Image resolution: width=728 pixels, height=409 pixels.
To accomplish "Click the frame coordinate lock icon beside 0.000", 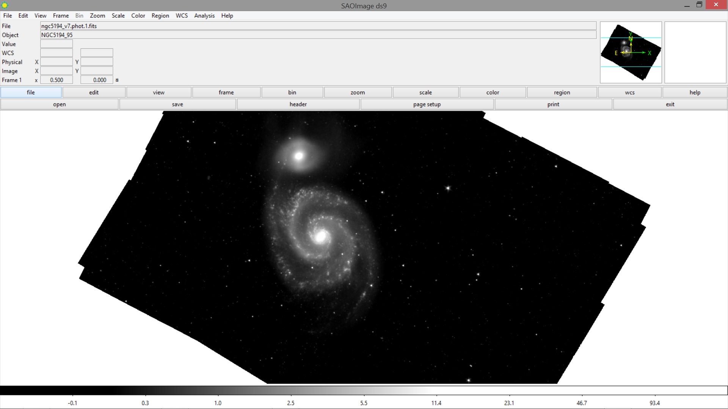I will tap(117, 80).
